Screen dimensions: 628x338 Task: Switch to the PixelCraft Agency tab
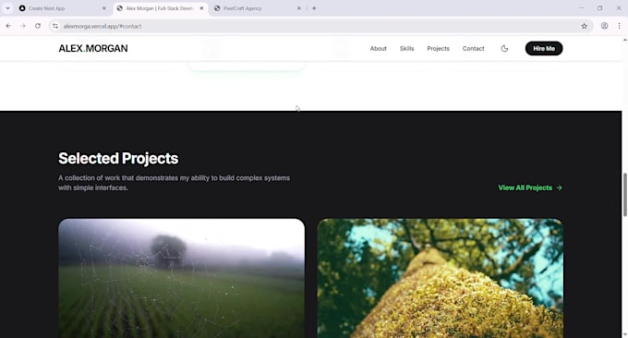(258, 8)
